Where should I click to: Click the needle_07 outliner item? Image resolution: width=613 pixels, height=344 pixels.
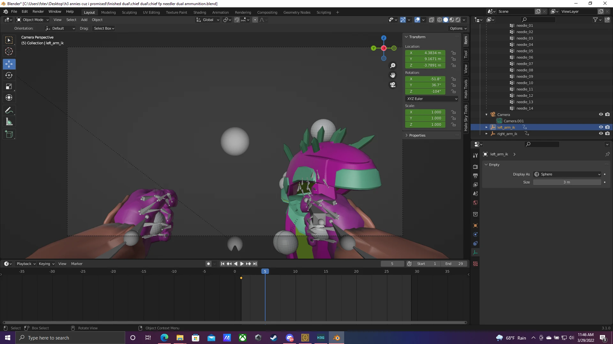pyautogui.click(x=525, y=63)
